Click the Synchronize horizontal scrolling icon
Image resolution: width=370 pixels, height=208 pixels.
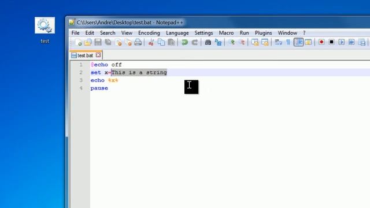pyautogui.click(x=265, y=42)
